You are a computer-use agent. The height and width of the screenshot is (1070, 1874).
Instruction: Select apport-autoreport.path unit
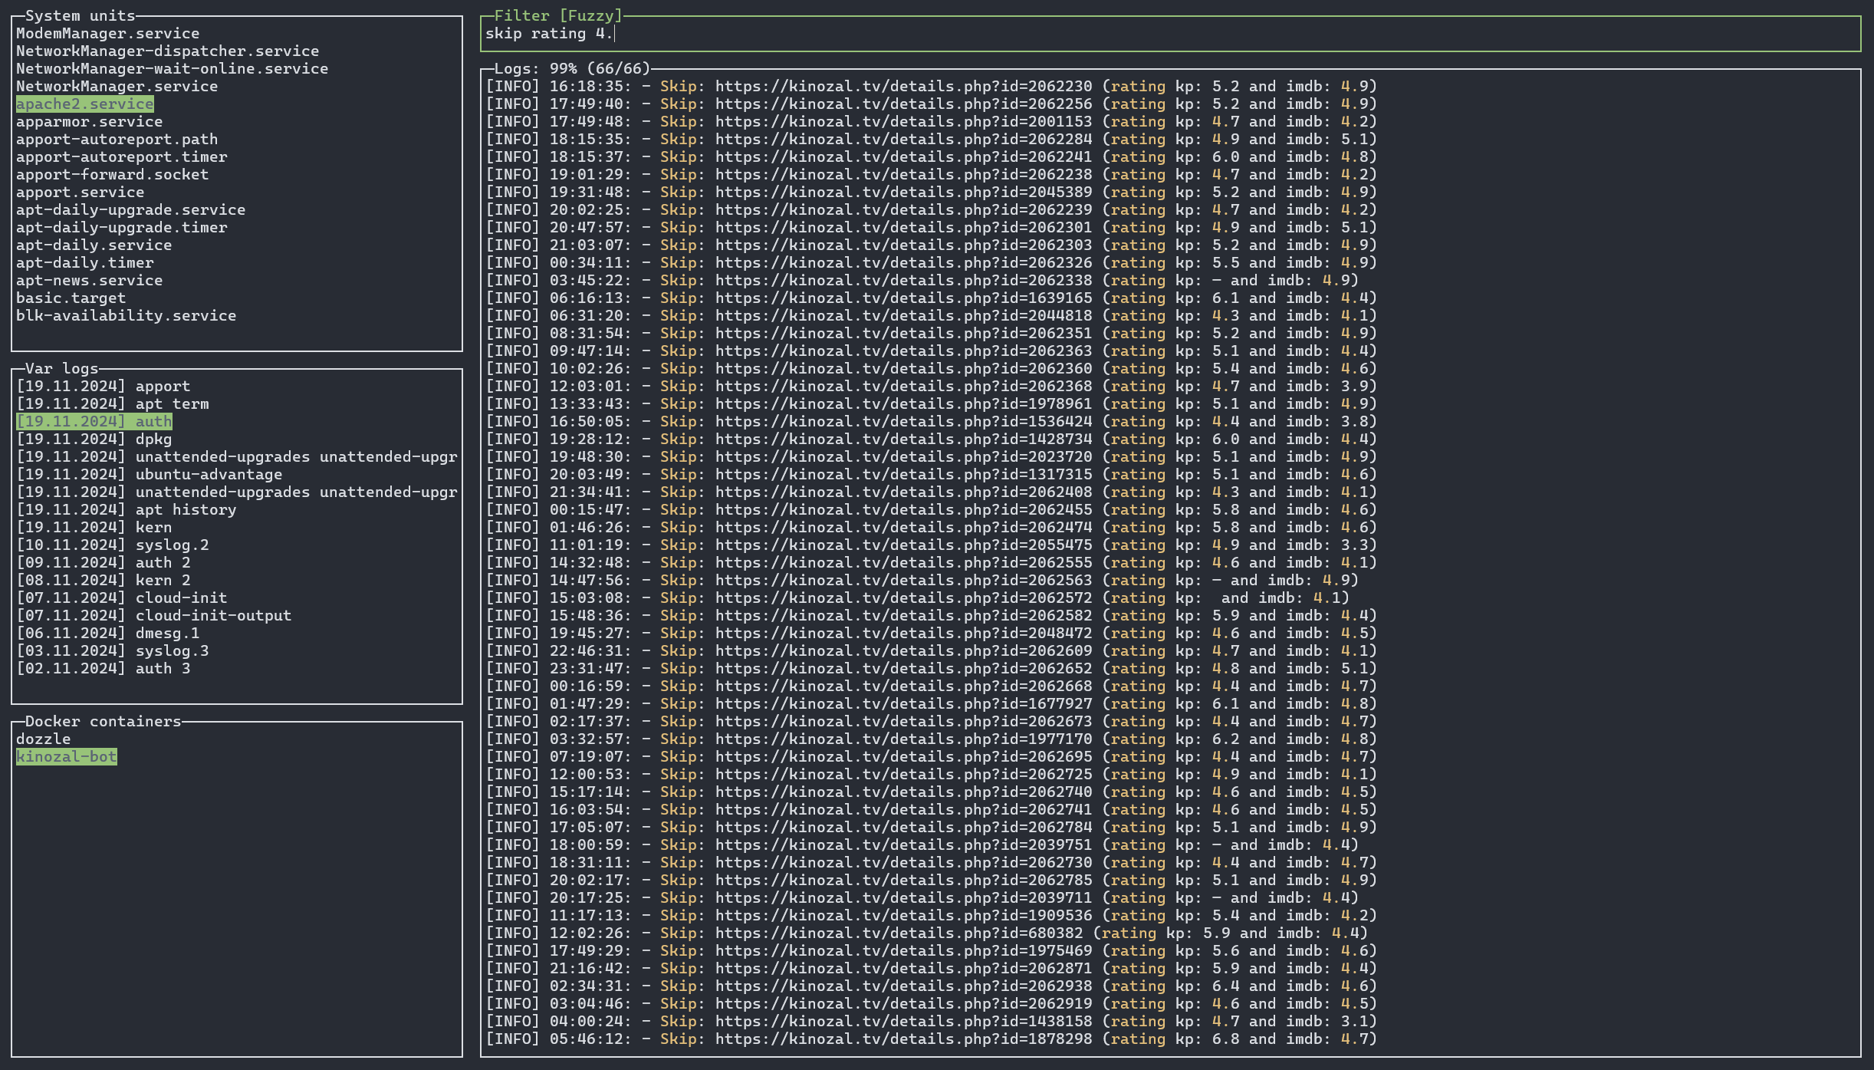(117, 139)
